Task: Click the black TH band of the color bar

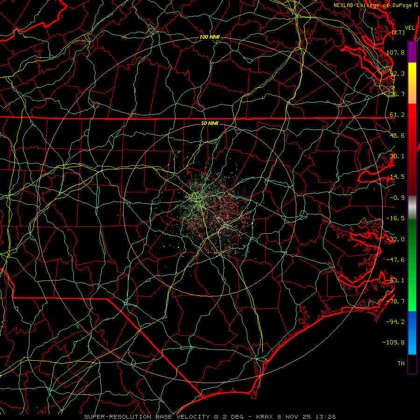Action: (412, 364)
